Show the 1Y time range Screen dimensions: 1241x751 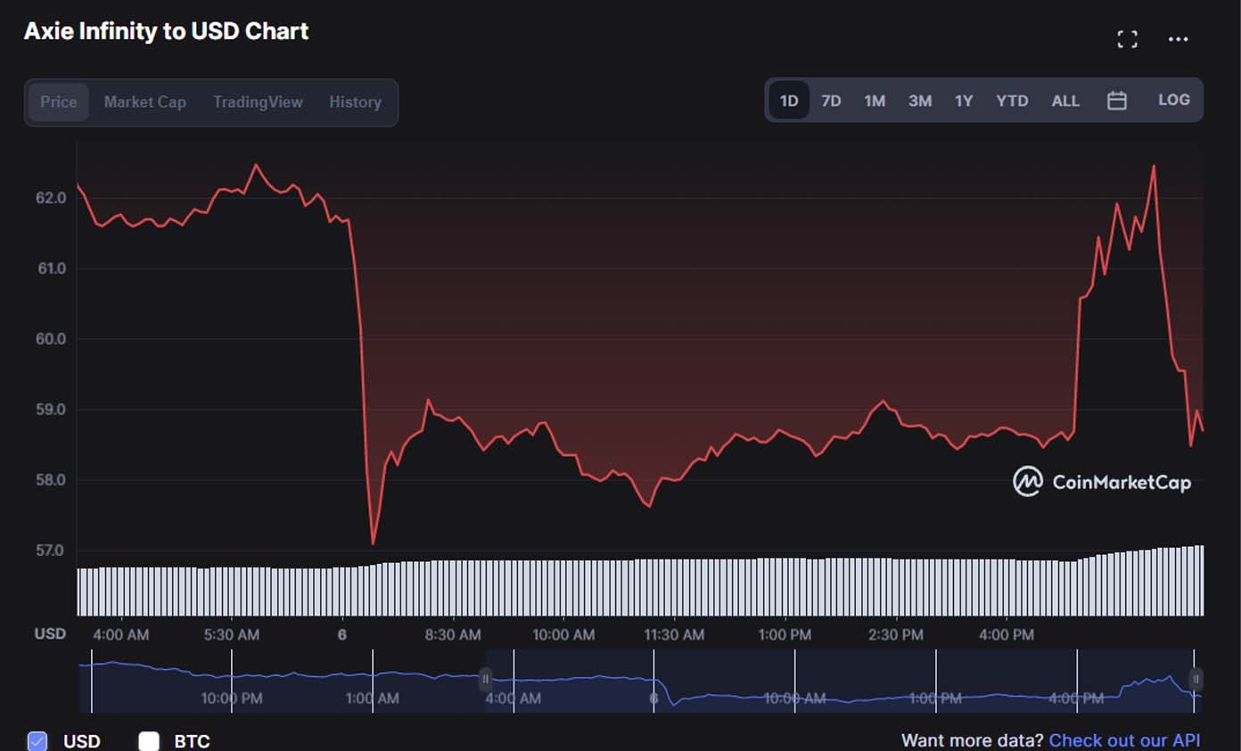pos(964,101)
